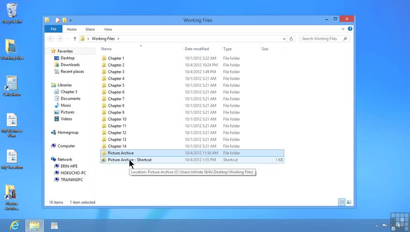
Task: Open Explorer Help question mark
Action: [350, 29]
